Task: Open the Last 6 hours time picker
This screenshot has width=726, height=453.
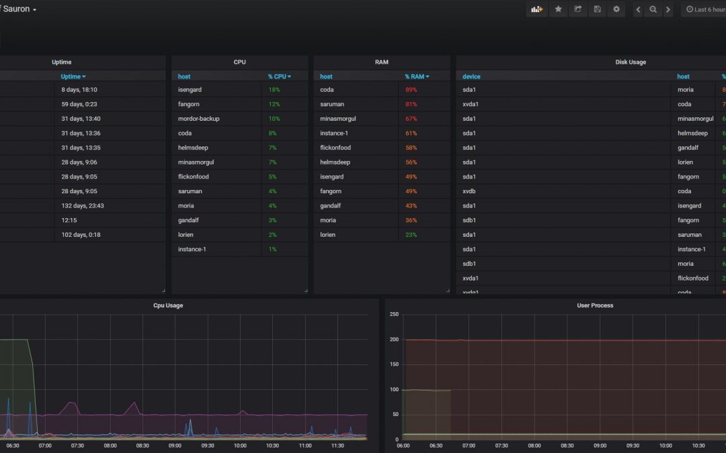Action: (x=704, y=9)
